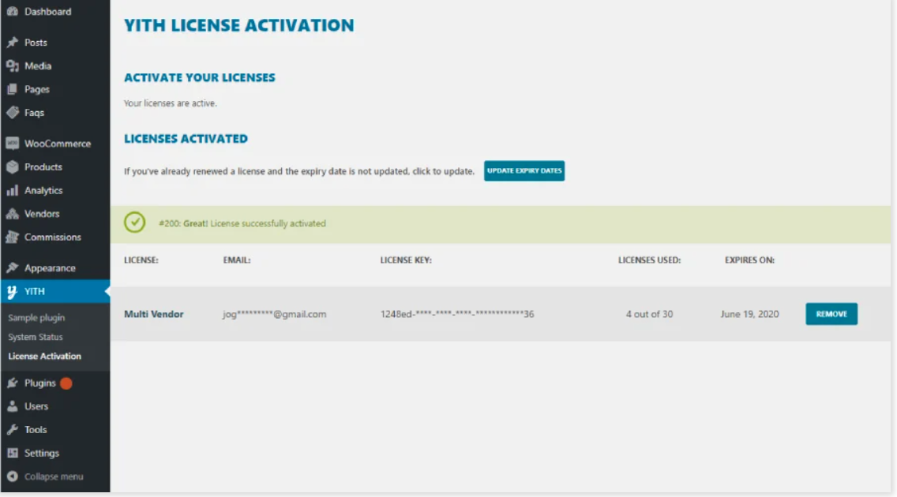Select License Activation submenu item
The height and width of the screenshot is (497, 897).
pos(45,356)
